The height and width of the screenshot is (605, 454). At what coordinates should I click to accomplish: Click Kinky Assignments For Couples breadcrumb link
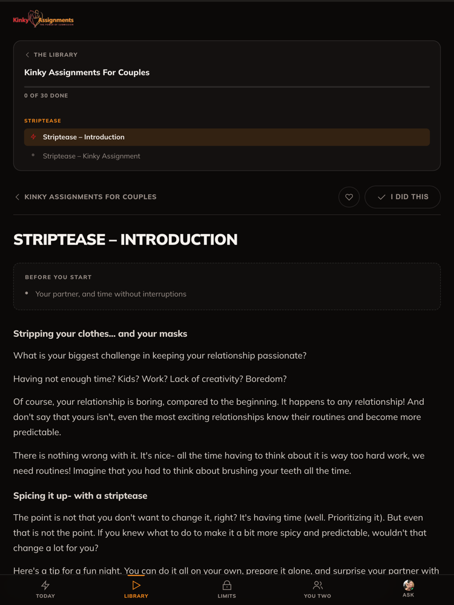[90, 197]
